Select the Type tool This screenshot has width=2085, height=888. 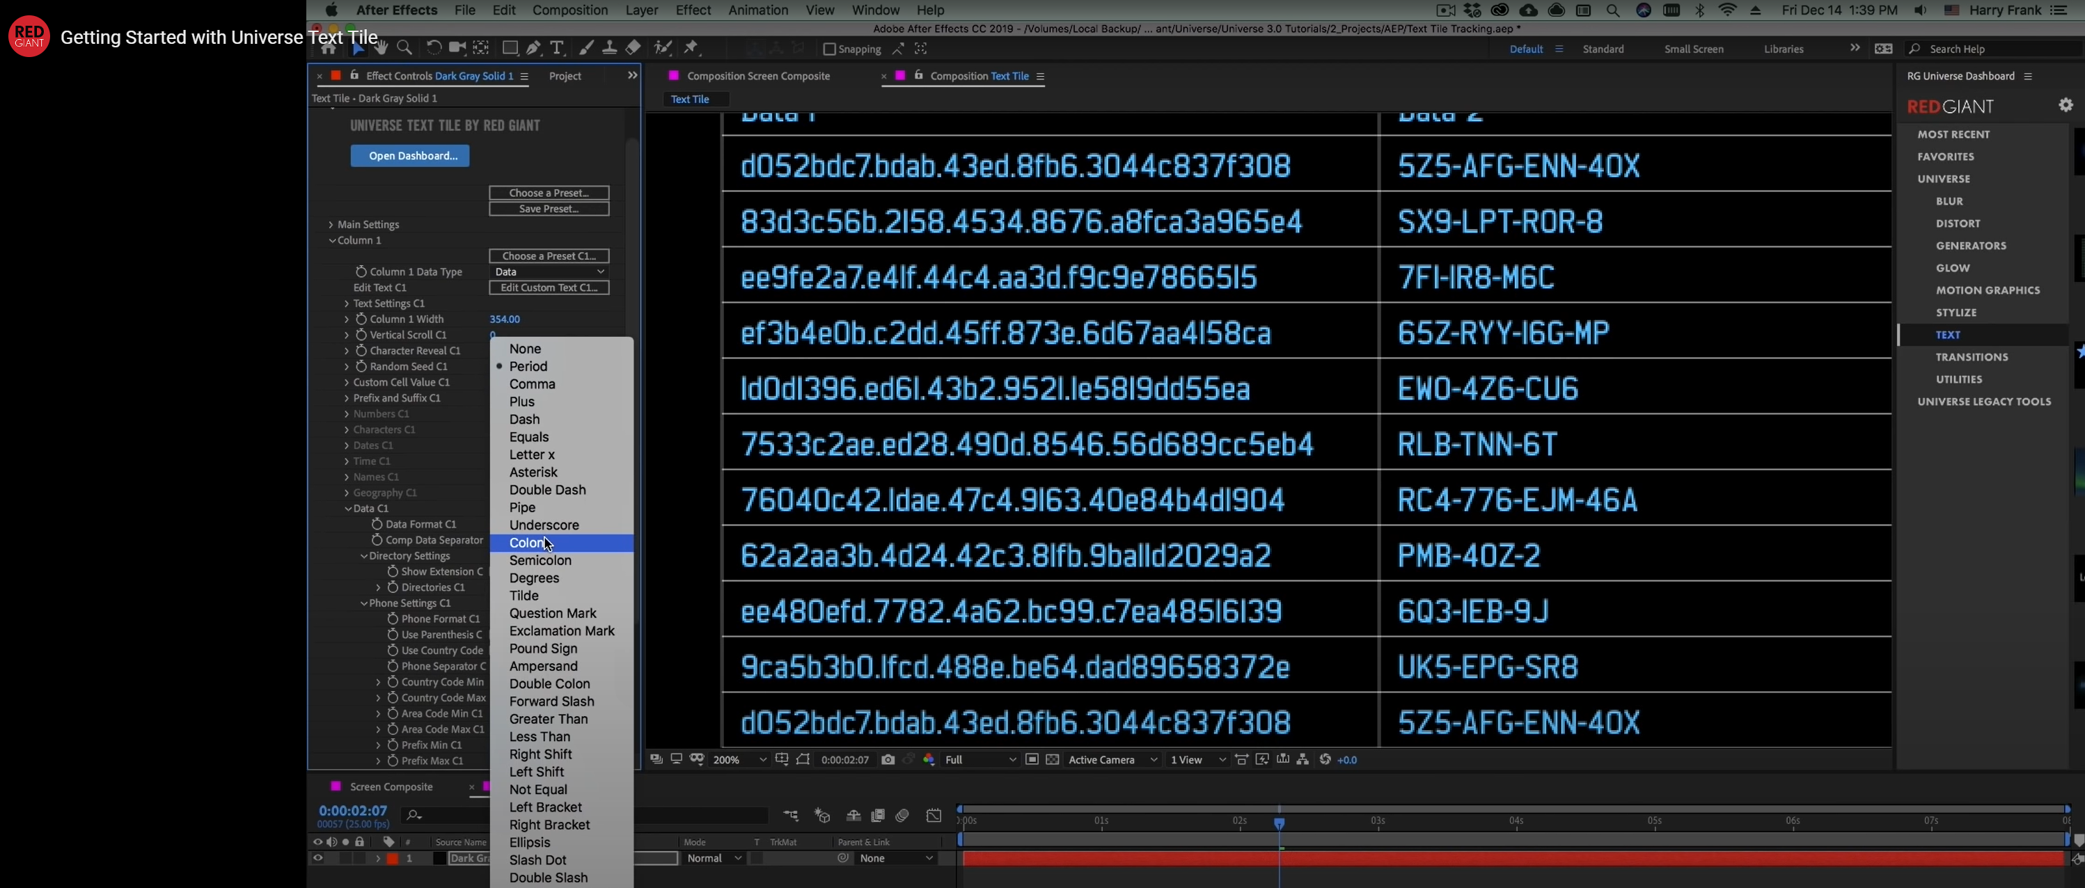click(557, 49)
